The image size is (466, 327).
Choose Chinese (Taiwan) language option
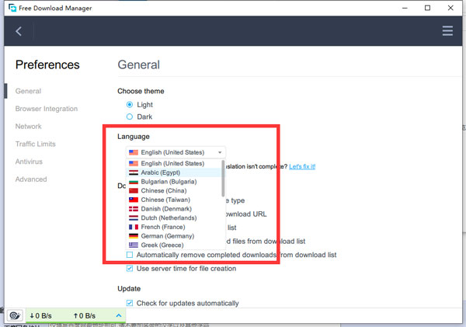point(174,200)
